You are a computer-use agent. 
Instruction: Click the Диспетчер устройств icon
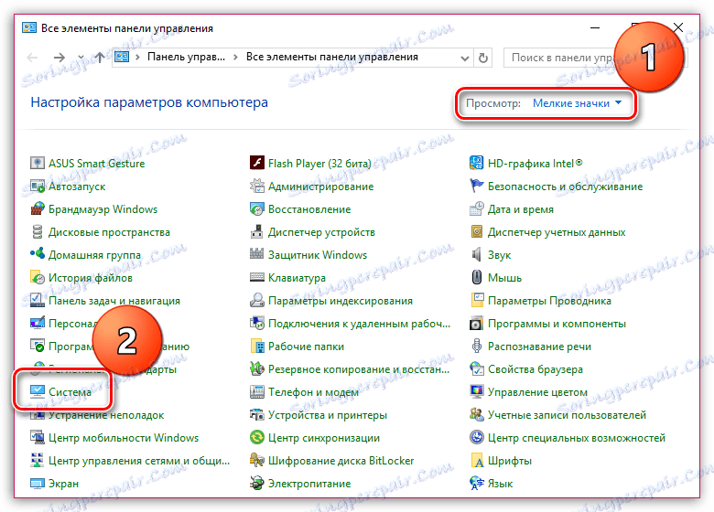[257, 232]
